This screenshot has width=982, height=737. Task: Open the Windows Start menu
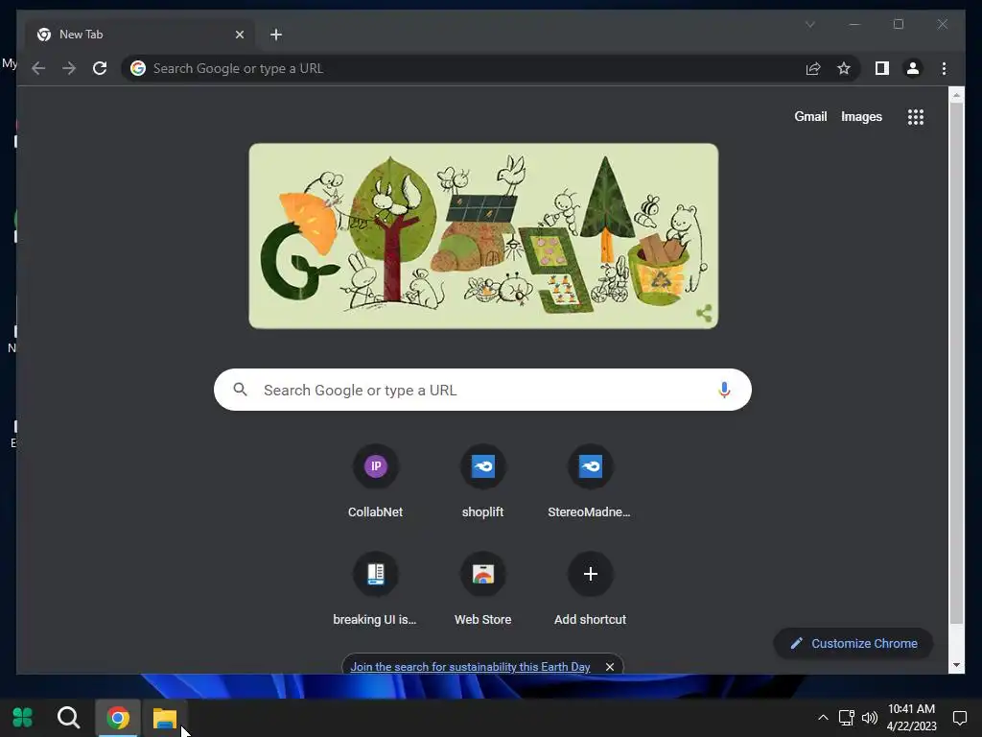(23, 717)
